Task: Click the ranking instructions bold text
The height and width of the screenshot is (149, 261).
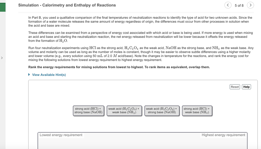Action: [x=119, y=67]
